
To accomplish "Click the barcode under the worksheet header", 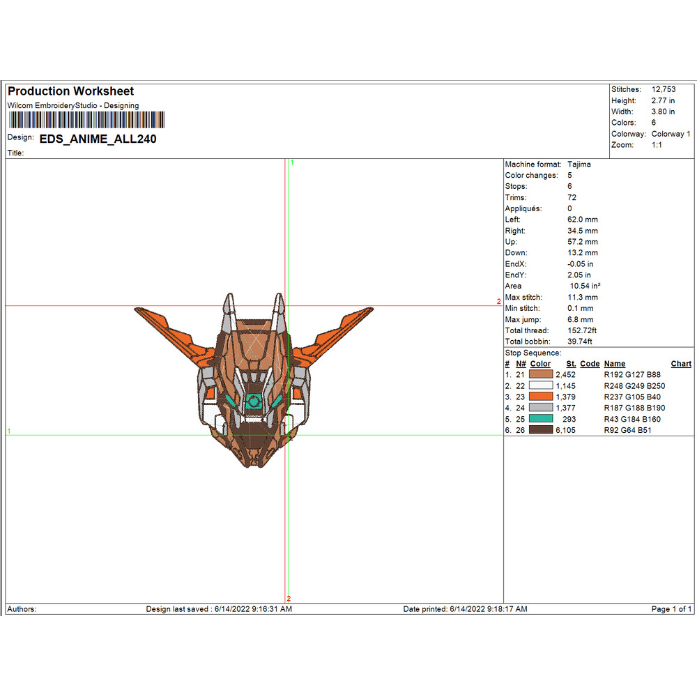I will 87,121.
